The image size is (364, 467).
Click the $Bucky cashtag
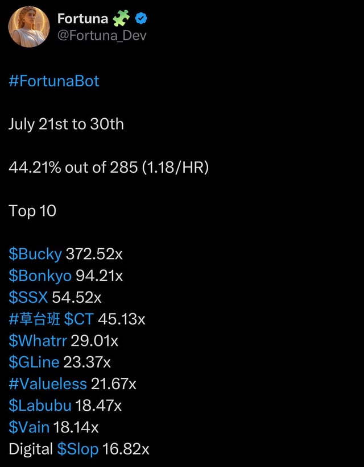click(x=35, y=253)
